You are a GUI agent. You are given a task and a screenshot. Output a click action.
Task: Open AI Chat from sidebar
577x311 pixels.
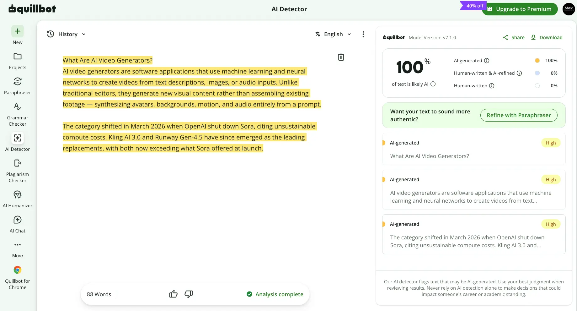pyautogui.click(x=18, y=224)
